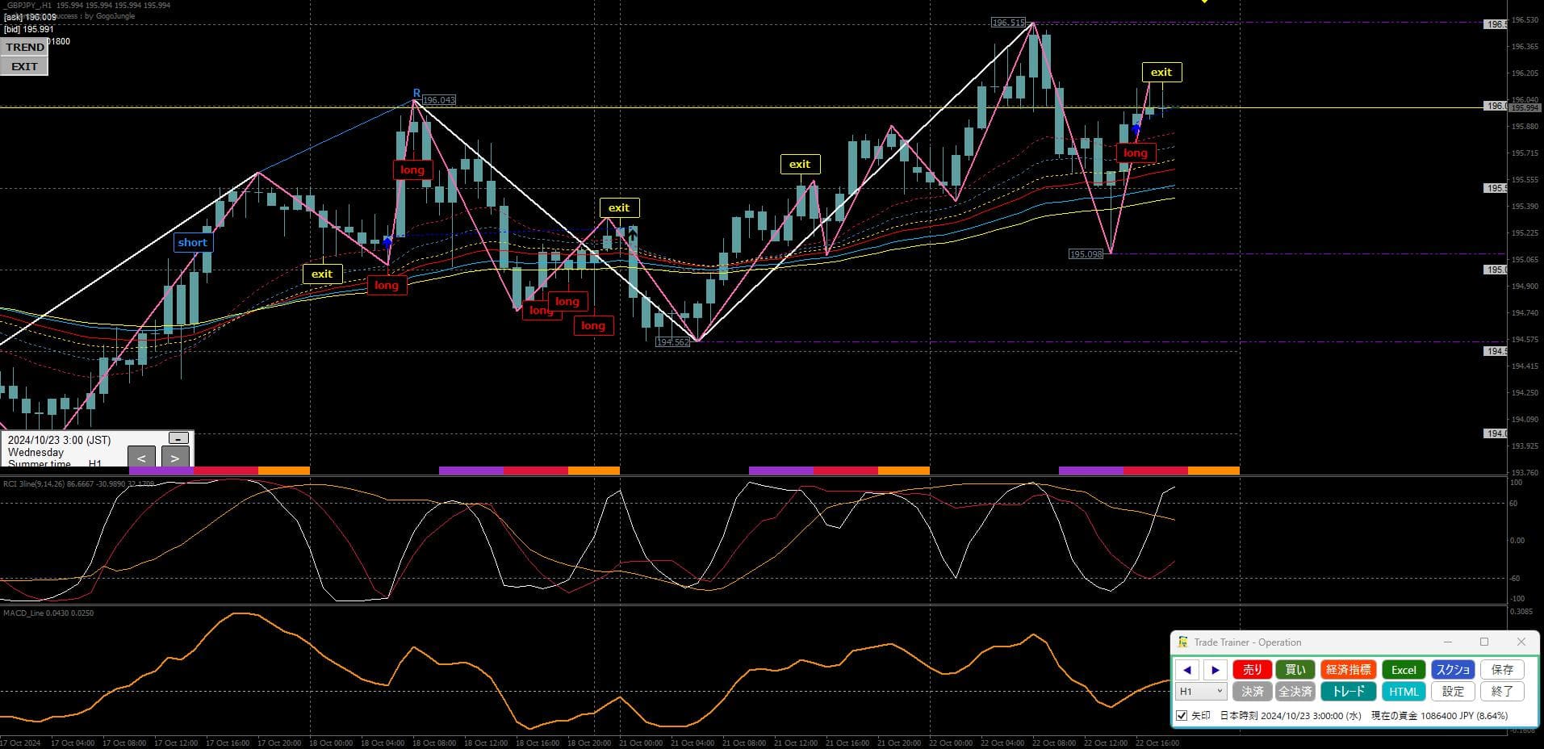This screenshot has height=749, width=1544.
Task: Click the Trade Trainer app icon in title bar
Action: [1182, 642]
